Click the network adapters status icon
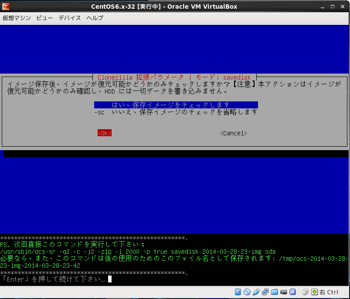This screenshot has height=299, width=350. tap(265, 292)
